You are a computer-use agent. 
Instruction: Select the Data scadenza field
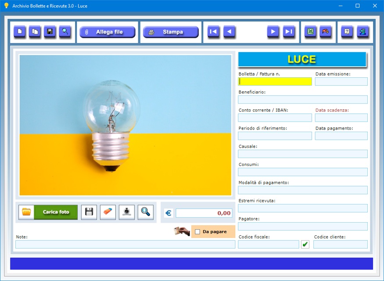(341, 118)
